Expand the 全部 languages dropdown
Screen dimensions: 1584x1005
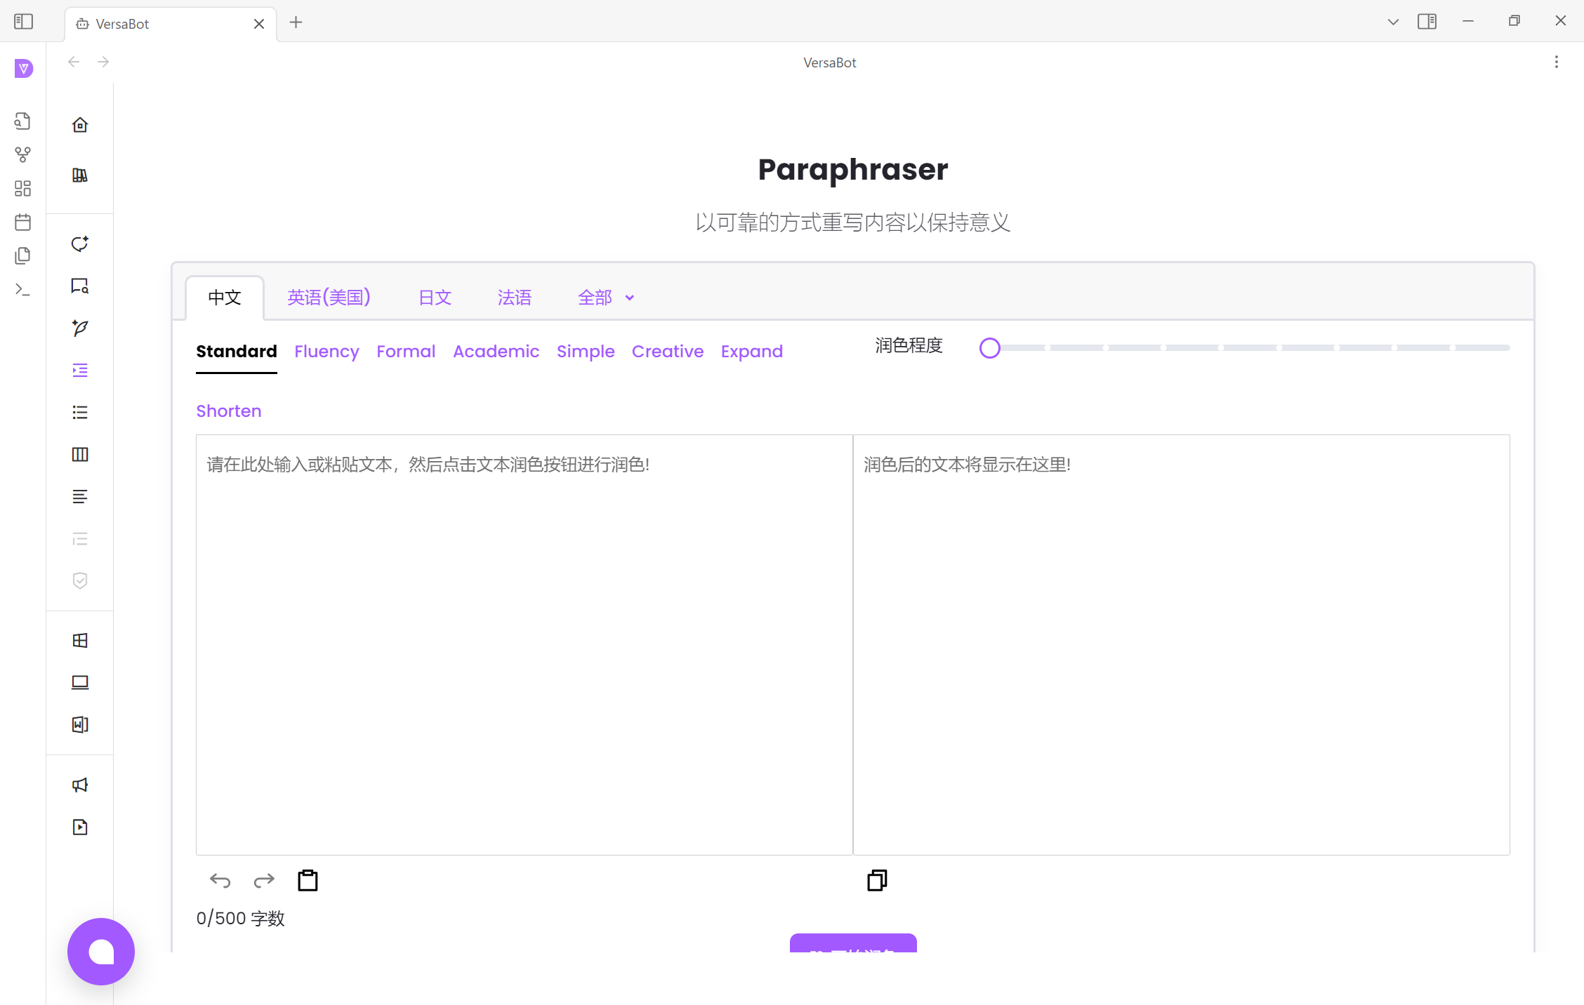coord(605,298)
